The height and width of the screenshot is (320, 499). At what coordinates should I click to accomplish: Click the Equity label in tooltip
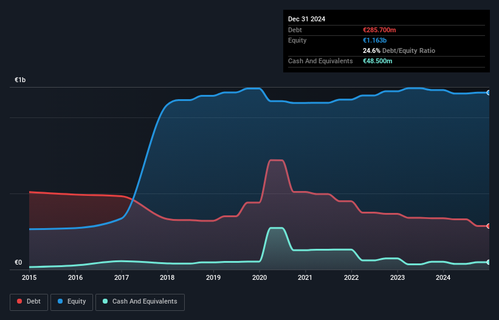click(x=297, y=40)
